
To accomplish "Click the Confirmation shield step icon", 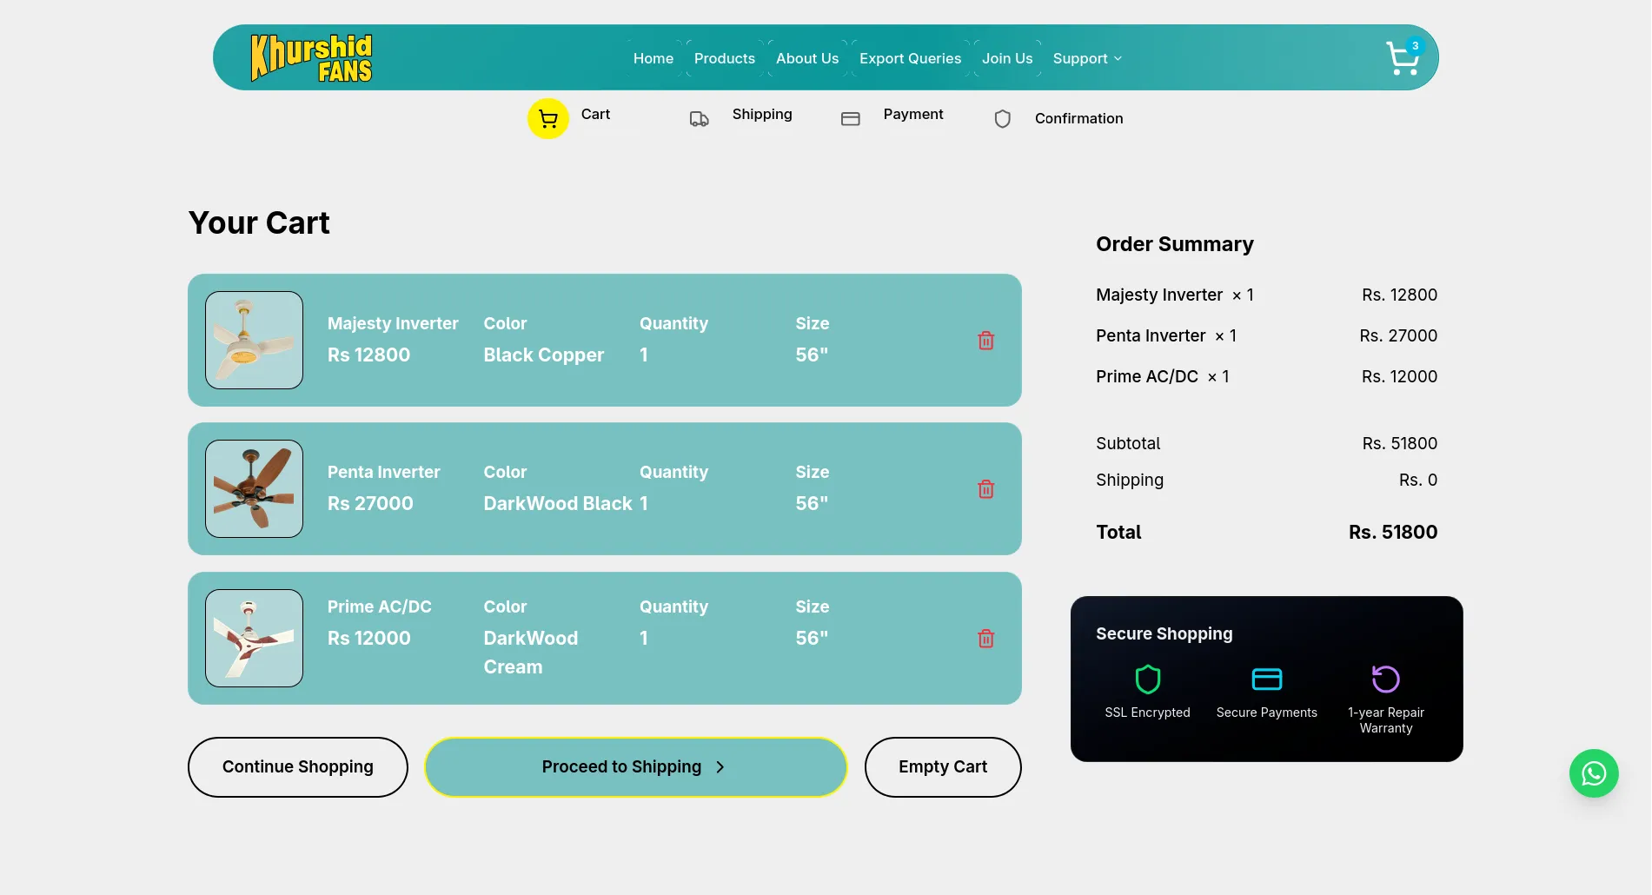I will click(x=1002, y=119).
